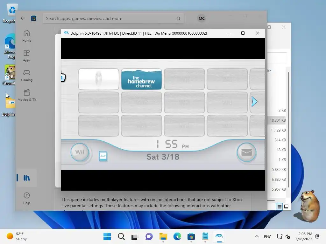Open the network tray icon

[280, 236]
